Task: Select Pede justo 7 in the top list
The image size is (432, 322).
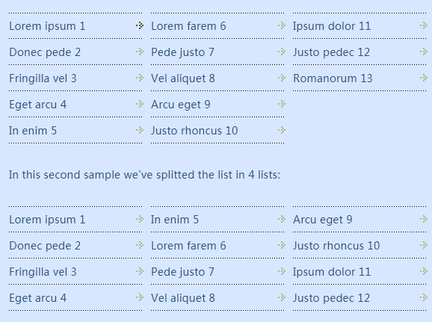Action: point(182,52)
